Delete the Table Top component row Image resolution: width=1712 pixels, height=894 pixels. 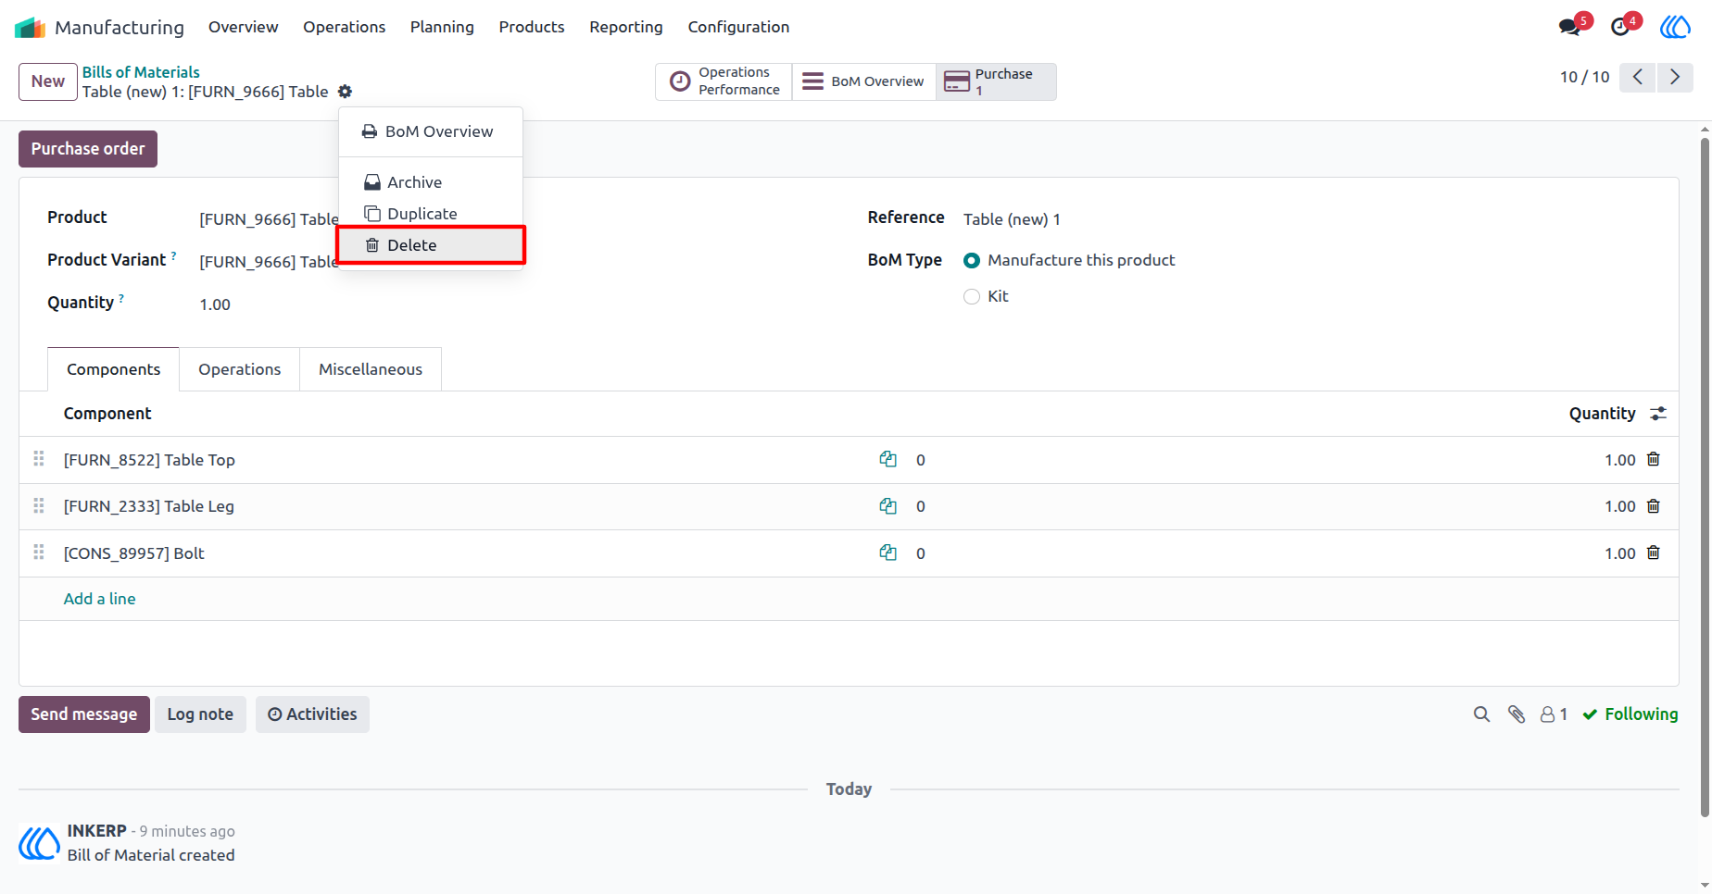1654,459
